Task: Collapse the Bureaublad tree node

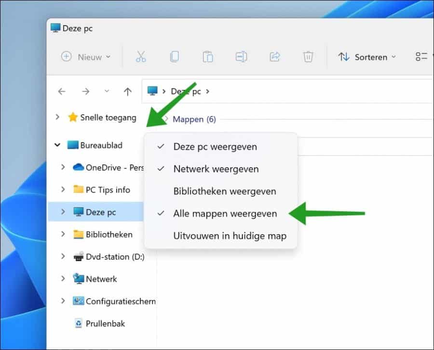Action: [x=58, y=145]
